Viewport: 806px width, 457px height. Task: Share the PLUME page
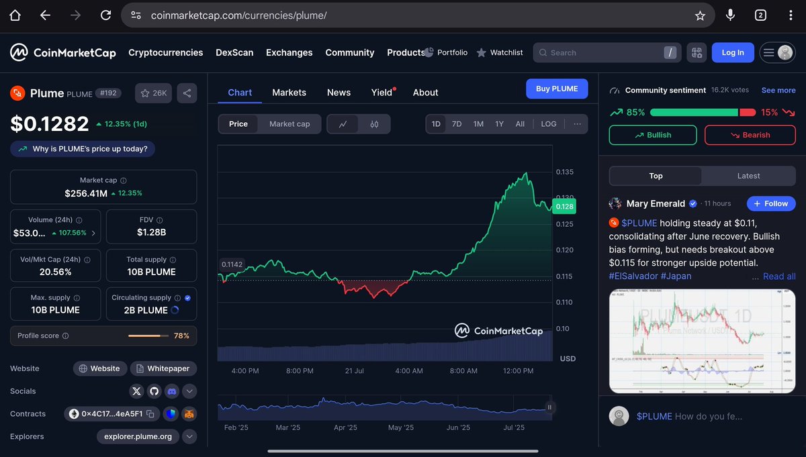tap(187, 93)
